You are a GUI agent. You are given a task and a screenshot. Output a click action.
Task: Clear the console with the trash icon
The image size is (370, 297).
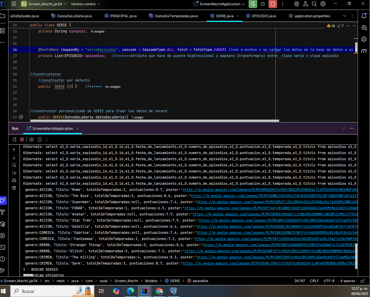pyautogui.click(x=14, y=188)
